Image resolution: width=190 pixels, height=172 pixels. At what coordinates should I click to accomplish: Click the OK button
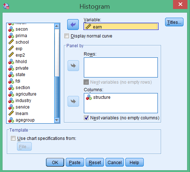click(x=55, y=162)
